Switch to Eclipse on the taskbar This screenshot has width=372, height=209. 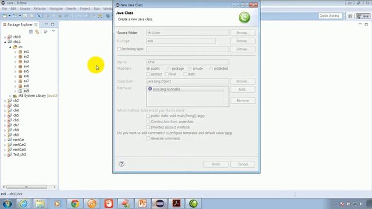(159, 204)
